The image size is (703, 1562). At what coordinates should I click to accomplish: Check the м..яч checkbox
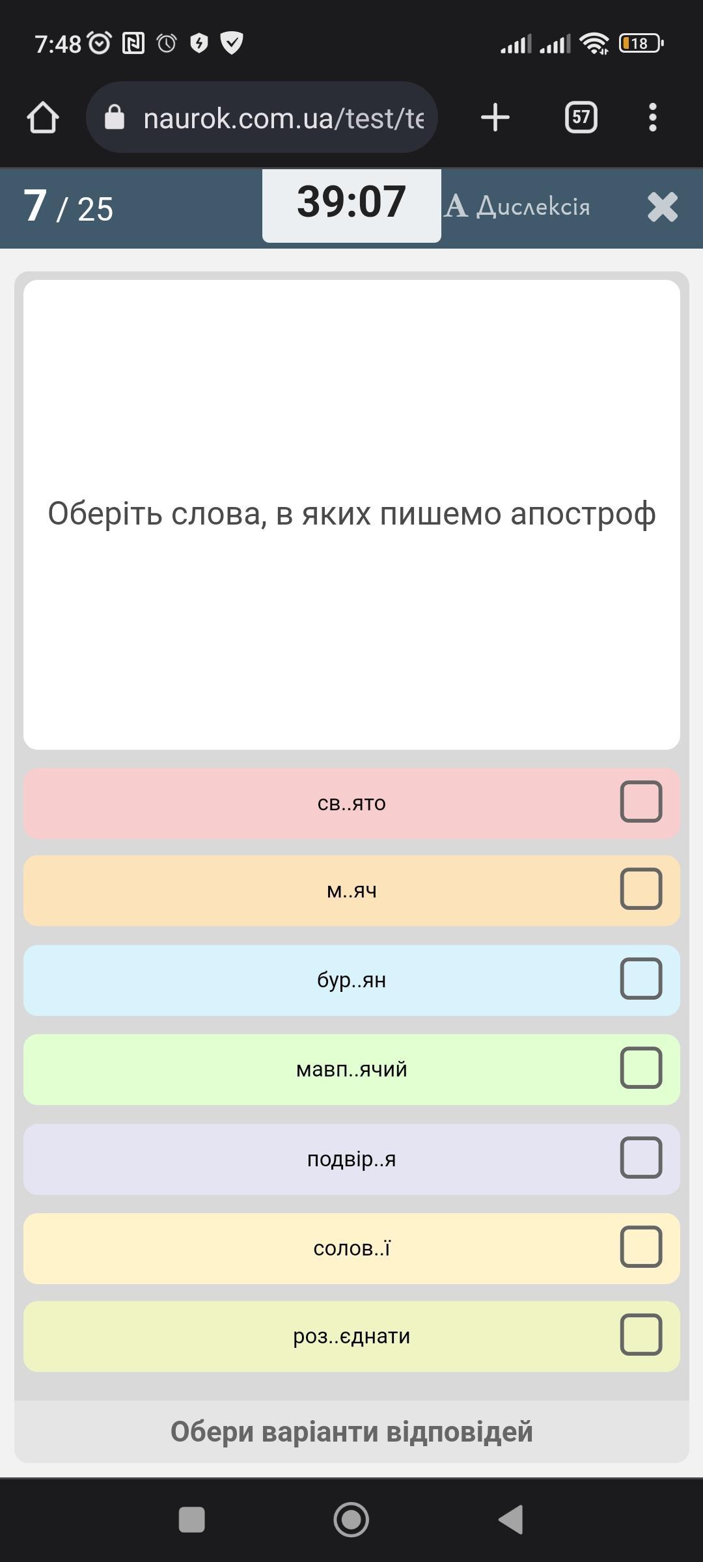coord(641,889)
